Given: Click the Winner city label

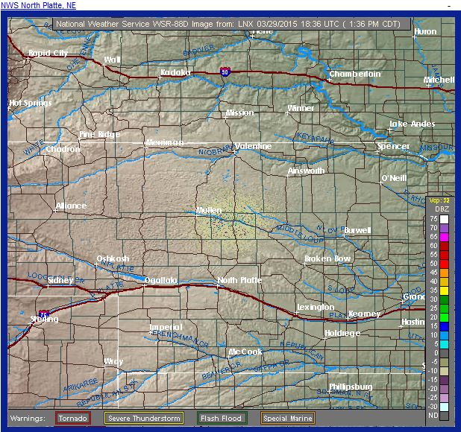Looking at the screenshot, I should pyautogui.click(x=301, y=108).
